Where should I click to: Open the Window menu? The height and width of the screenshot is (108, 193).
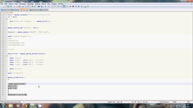61,4
